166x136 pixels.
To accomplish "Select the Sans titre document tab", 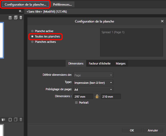I will pos(47,12).
